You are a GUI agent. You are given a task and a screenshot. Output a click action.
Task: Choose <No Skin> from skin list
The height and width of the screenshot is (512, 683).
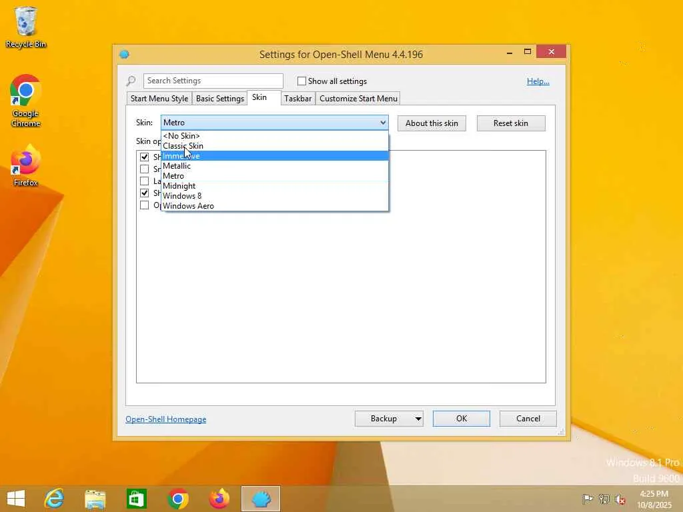[275, 136]
